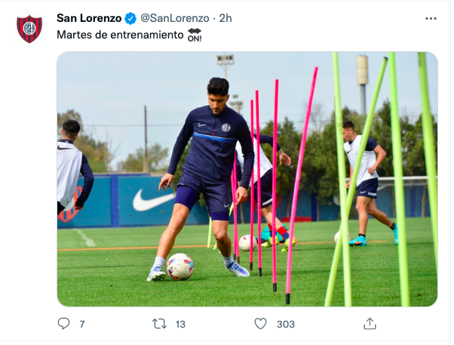
Task: Open the tweet via the 2h timestamp
Action: 225,18
